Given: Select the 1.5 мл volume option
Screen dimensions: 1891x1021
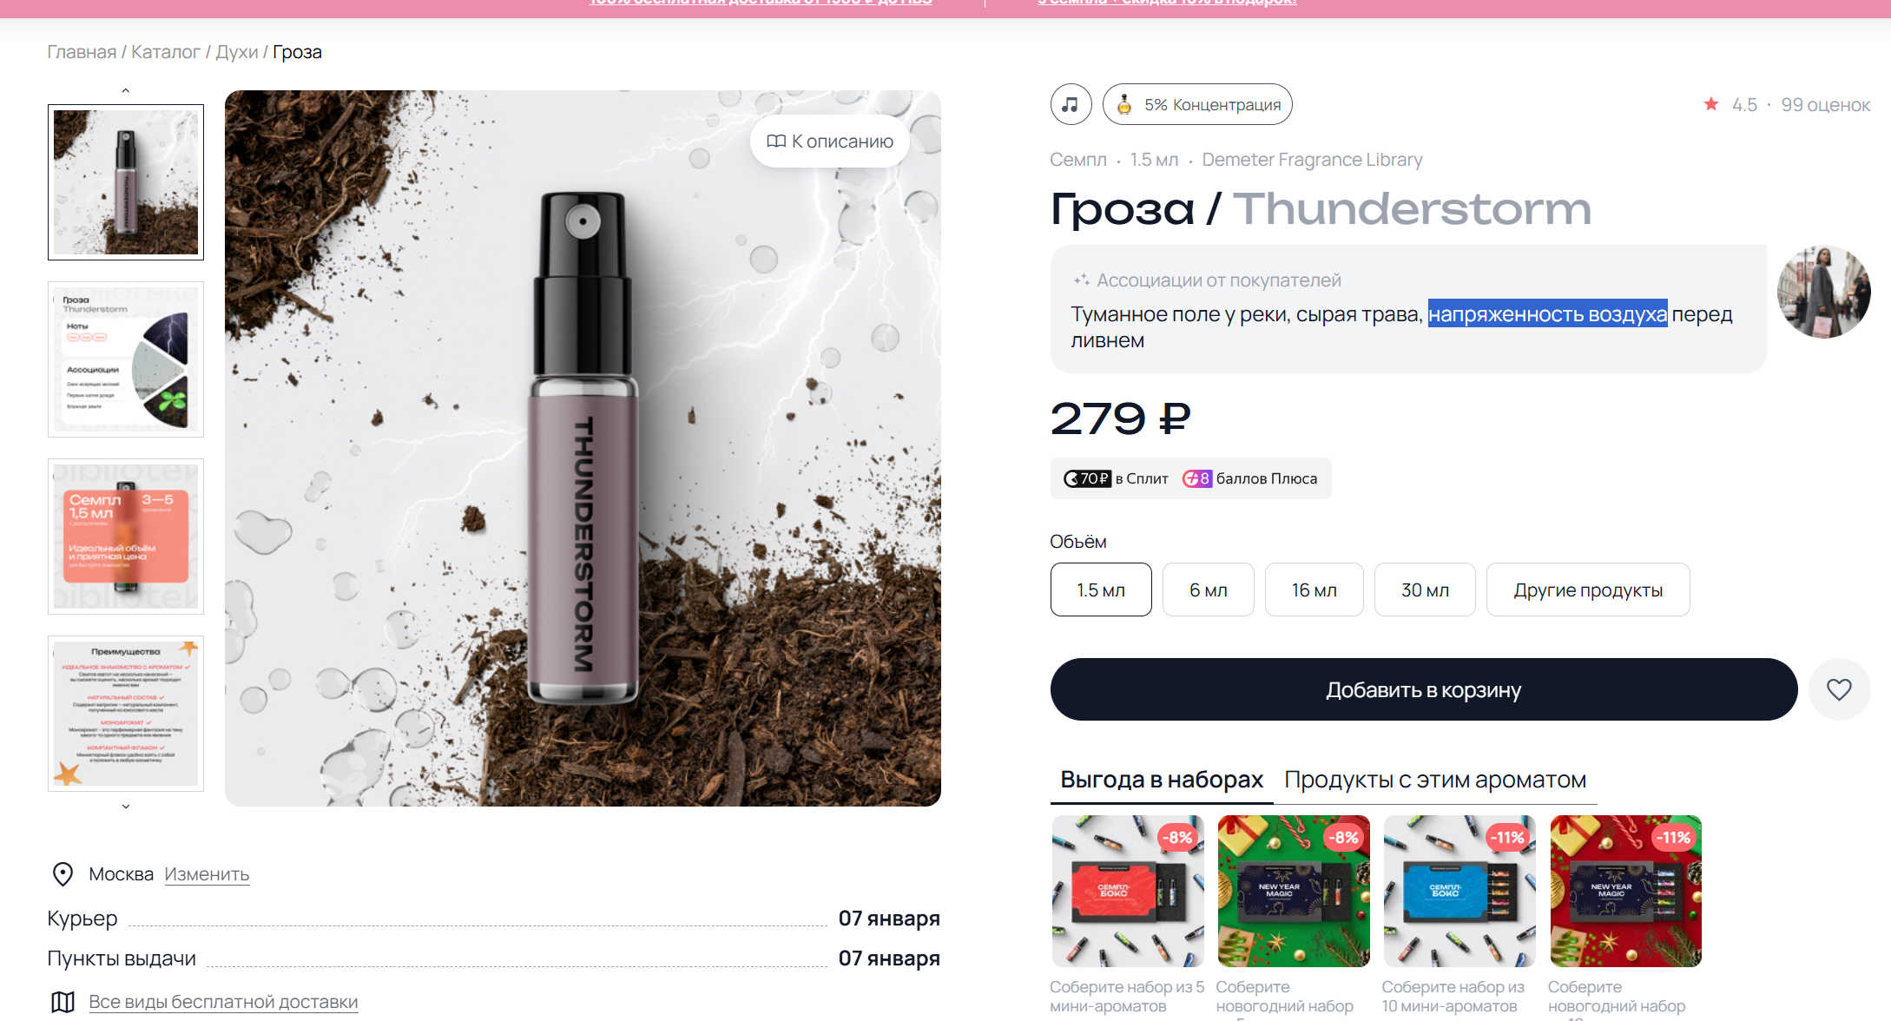Looking at the screenshot, I should pyautogui.click(x=1101, y=590).
